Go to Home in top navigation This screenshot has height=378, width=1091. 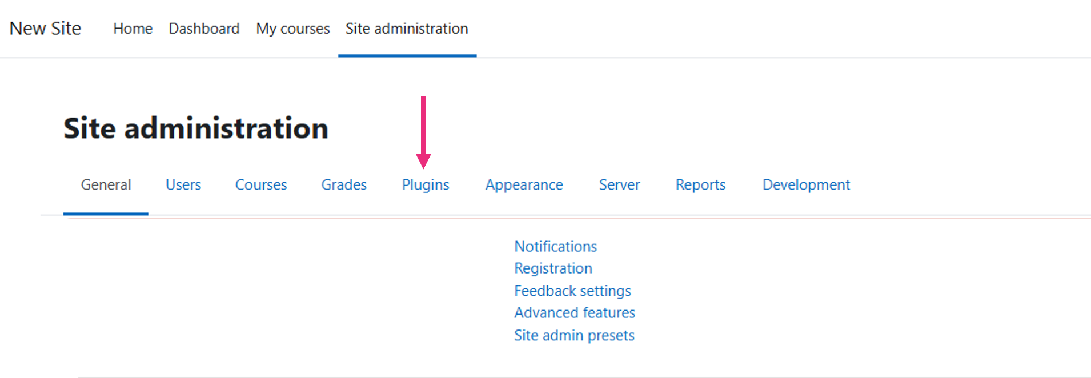click(133, 29)
